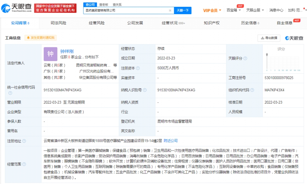The image size is (307, 184).
Task: Click the help icon next to 天眼评分
Action: [x=245, y=59]
